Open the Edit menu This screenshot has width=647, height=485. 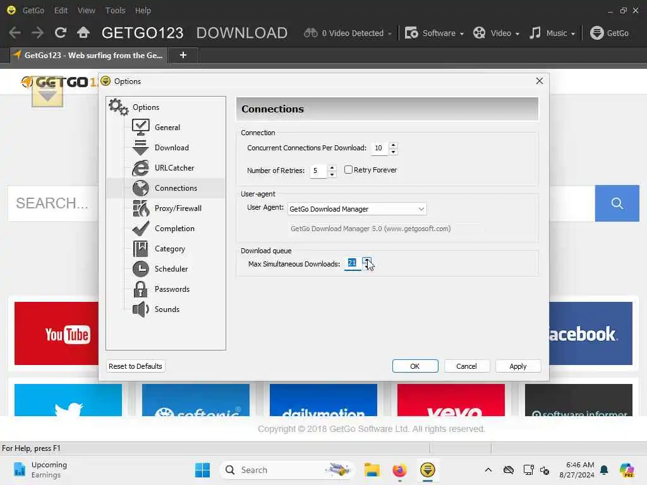61,10
